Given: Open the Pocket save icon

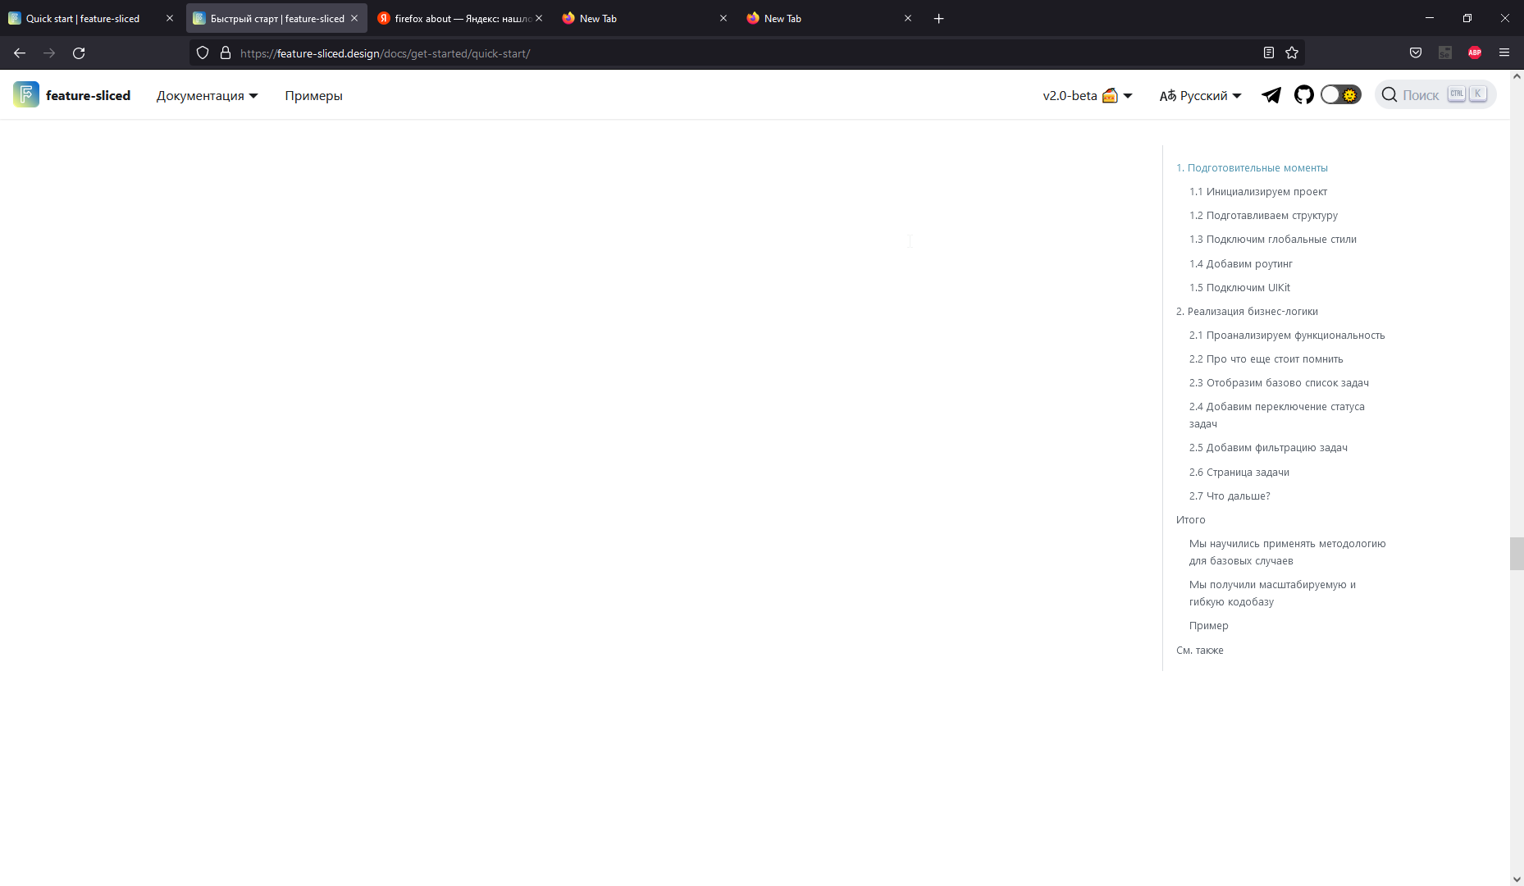Looking at the screenshot, I should click(1416, 53).
